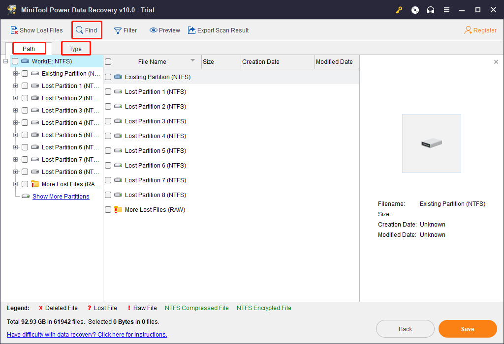Check Existing Partition in the tree
The width and height of the screenshot is (504, 344).
click(x=25, y=74)
